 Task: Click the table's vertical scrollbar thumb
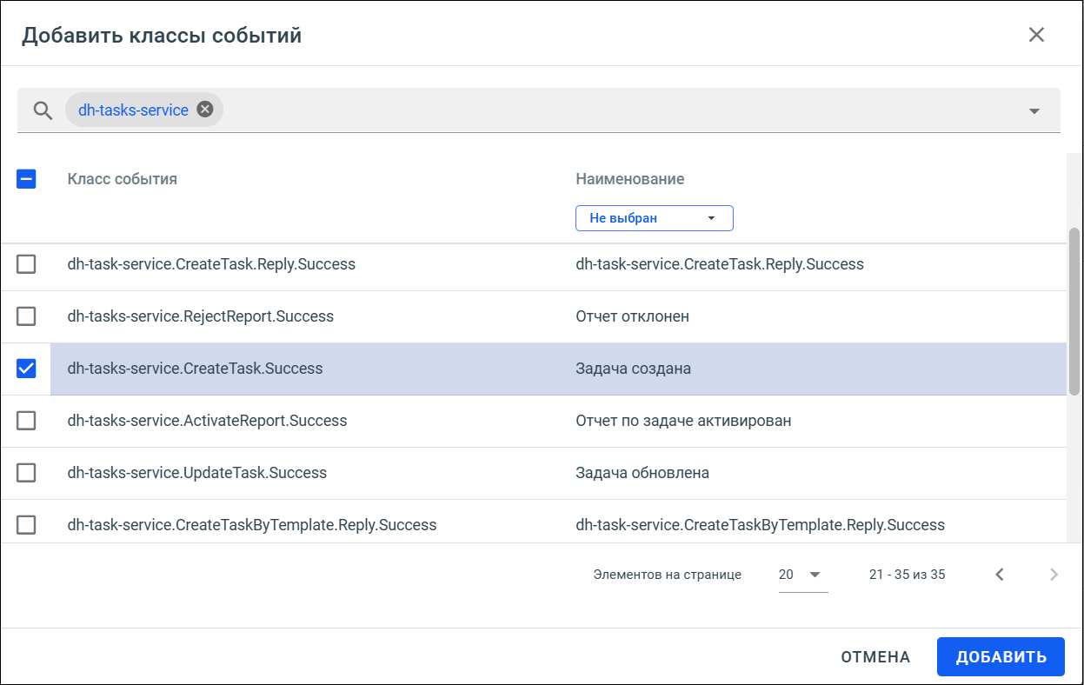coord(1074,311)
